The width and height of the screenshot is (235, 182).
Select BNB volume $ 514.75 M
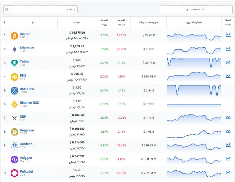point(149,77)
